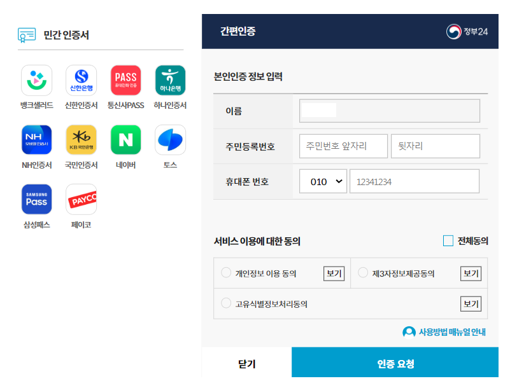Image resolution: width=510 pixels, height=388 pixels.
Task: Click 보기 for 개인정보 이용 동의
Action: (334, 274)
